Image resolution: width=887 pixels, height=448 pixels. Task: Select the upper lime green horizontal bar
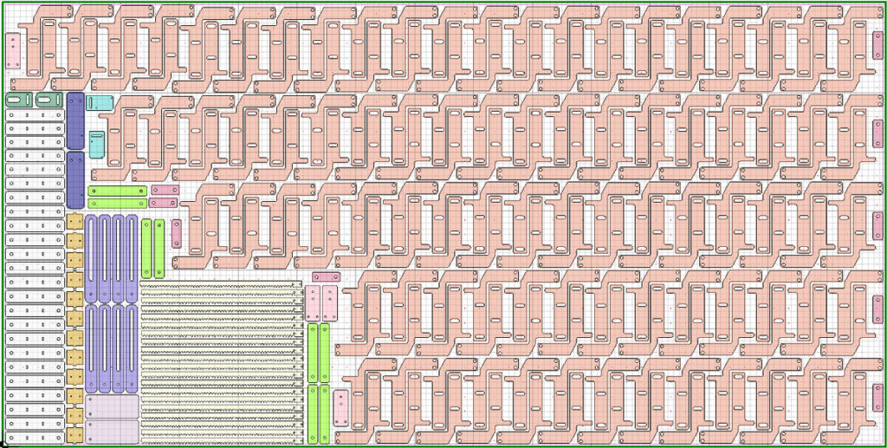pyautogui.click(x=116, y=191)
